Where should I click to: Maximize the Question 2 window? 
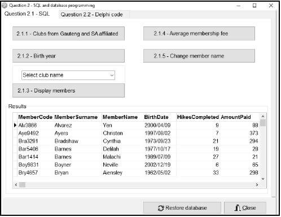pos(254,6)
